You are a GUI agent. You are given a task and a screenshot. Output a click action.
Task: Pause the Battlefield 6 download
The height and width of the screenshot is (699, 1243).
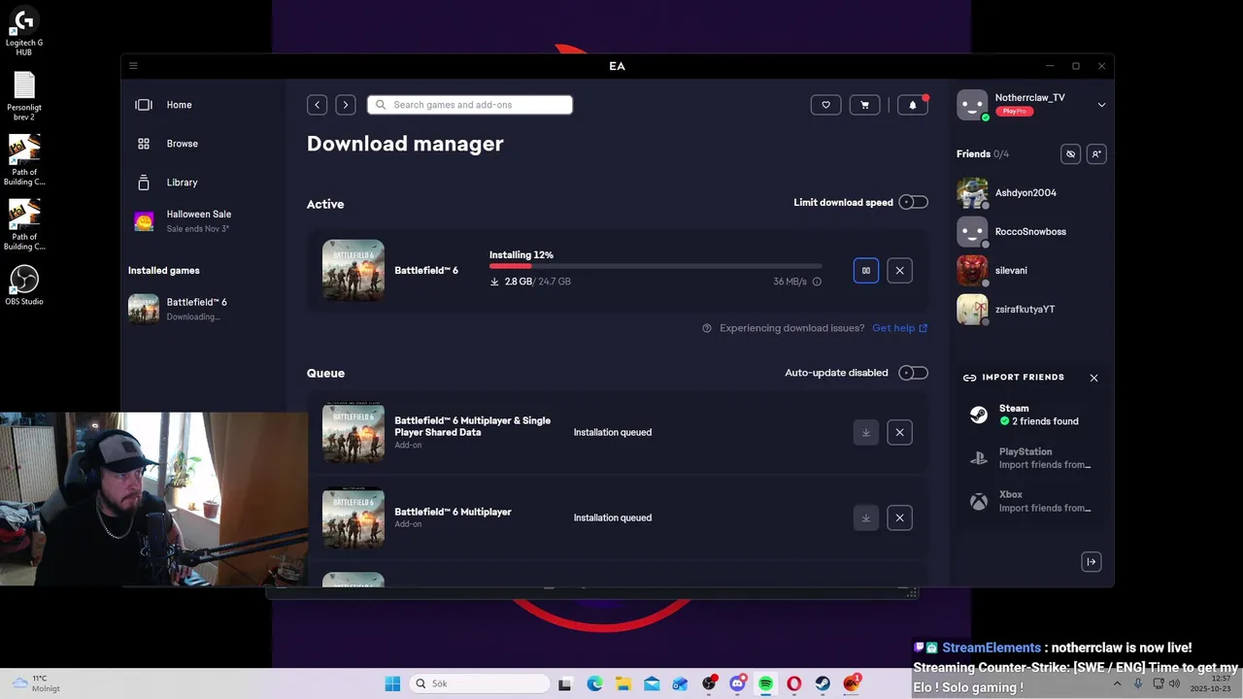[x=866, y=271]
